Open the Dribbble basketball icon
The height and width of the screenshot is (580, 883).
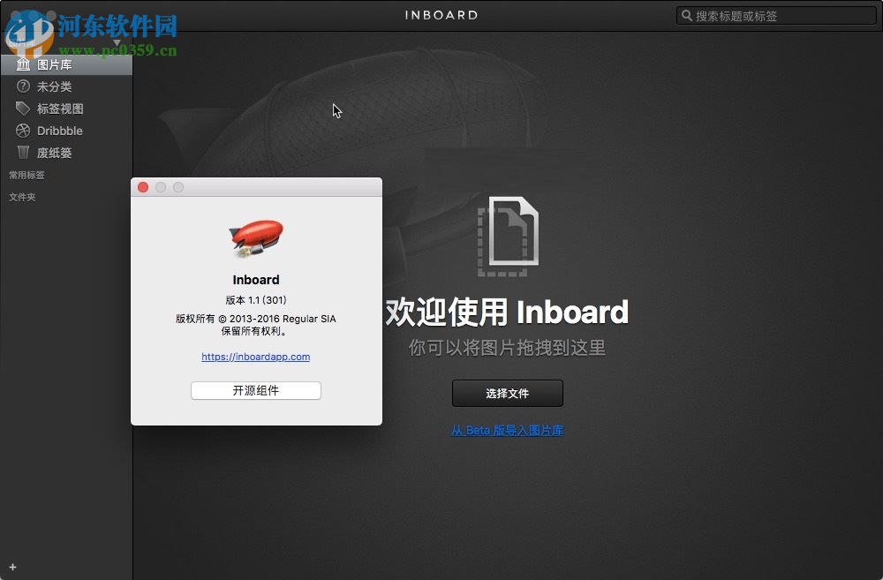coord(23,130)
